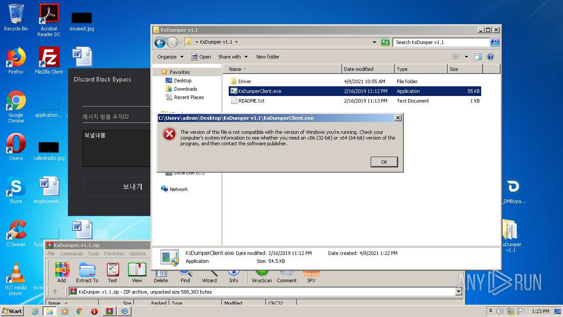Click Open in Explorer toolbar
The height and width of the screenshot is (317, 563).
click(x=201, y=57)
